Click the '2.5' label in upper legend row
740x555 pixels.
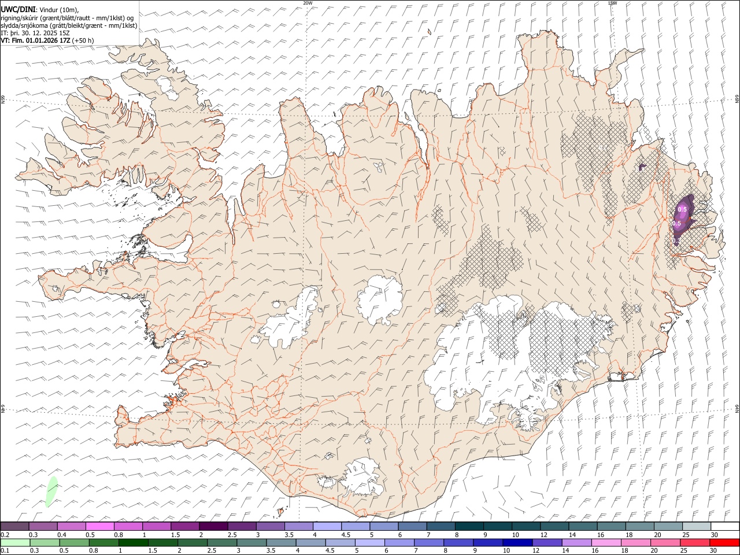tap(232, 535)
